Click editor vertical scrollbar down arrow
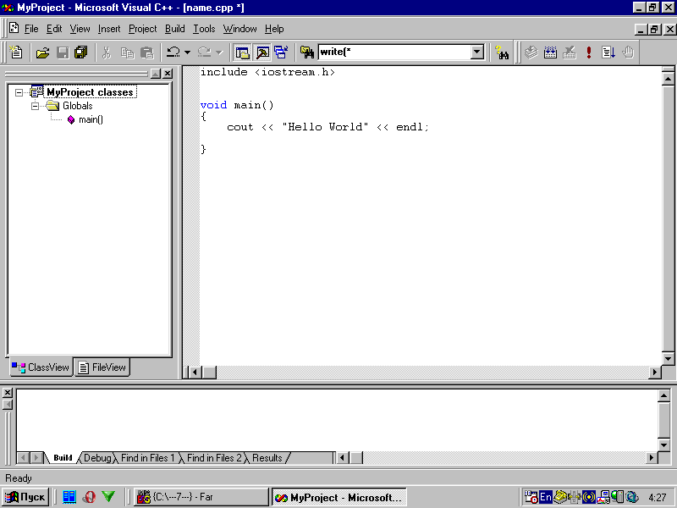Screen dimensions: 677x508 (x=668, y=358)
